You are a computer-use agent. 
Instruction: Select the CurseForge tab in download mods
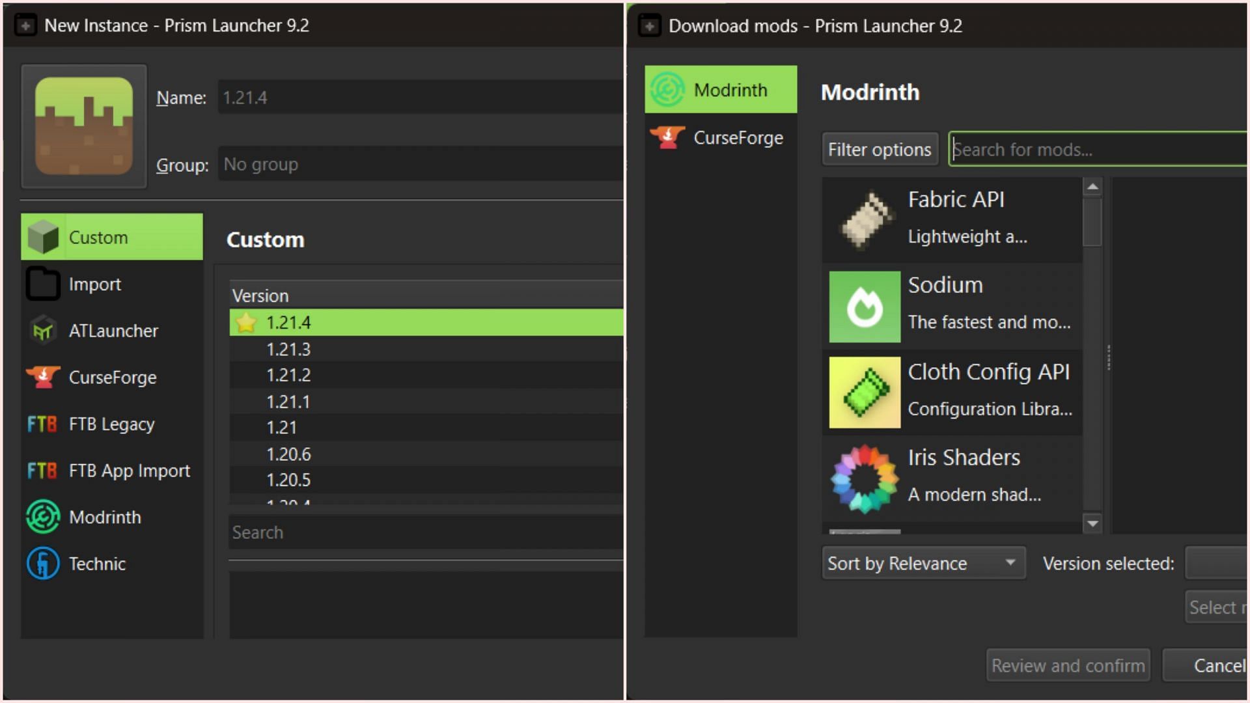[722, 137]
